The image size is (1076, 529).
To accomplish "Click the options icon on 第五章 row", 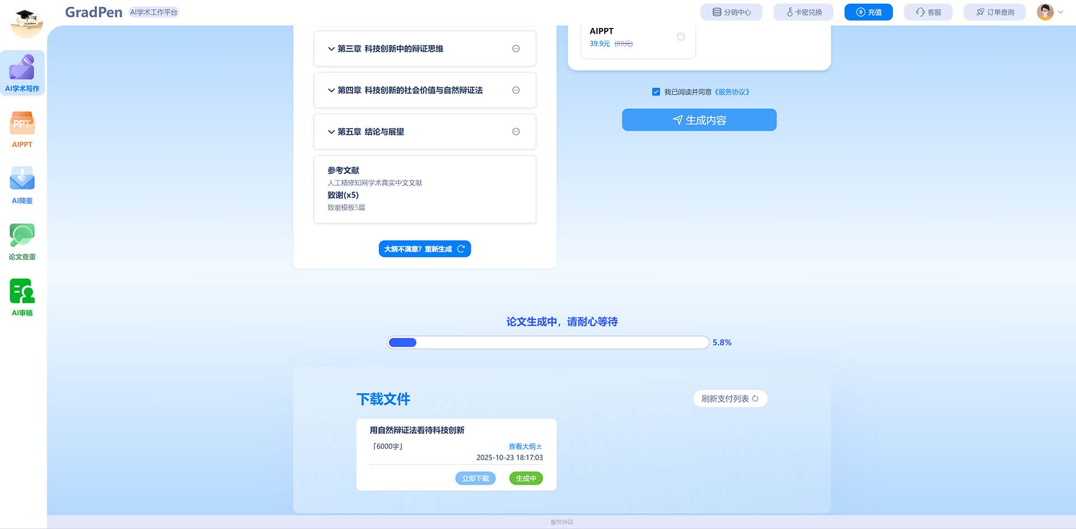I will pos(516,132).
